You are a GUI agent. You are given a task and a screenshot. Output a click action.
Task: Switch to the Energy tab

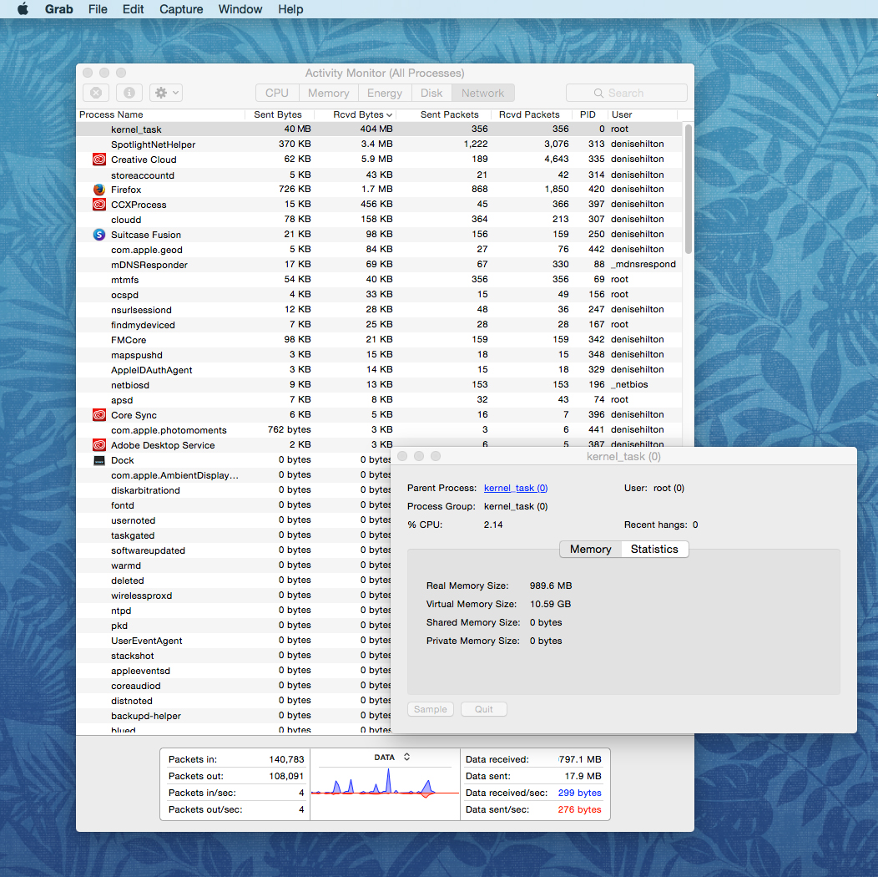(x=385, y=93)
